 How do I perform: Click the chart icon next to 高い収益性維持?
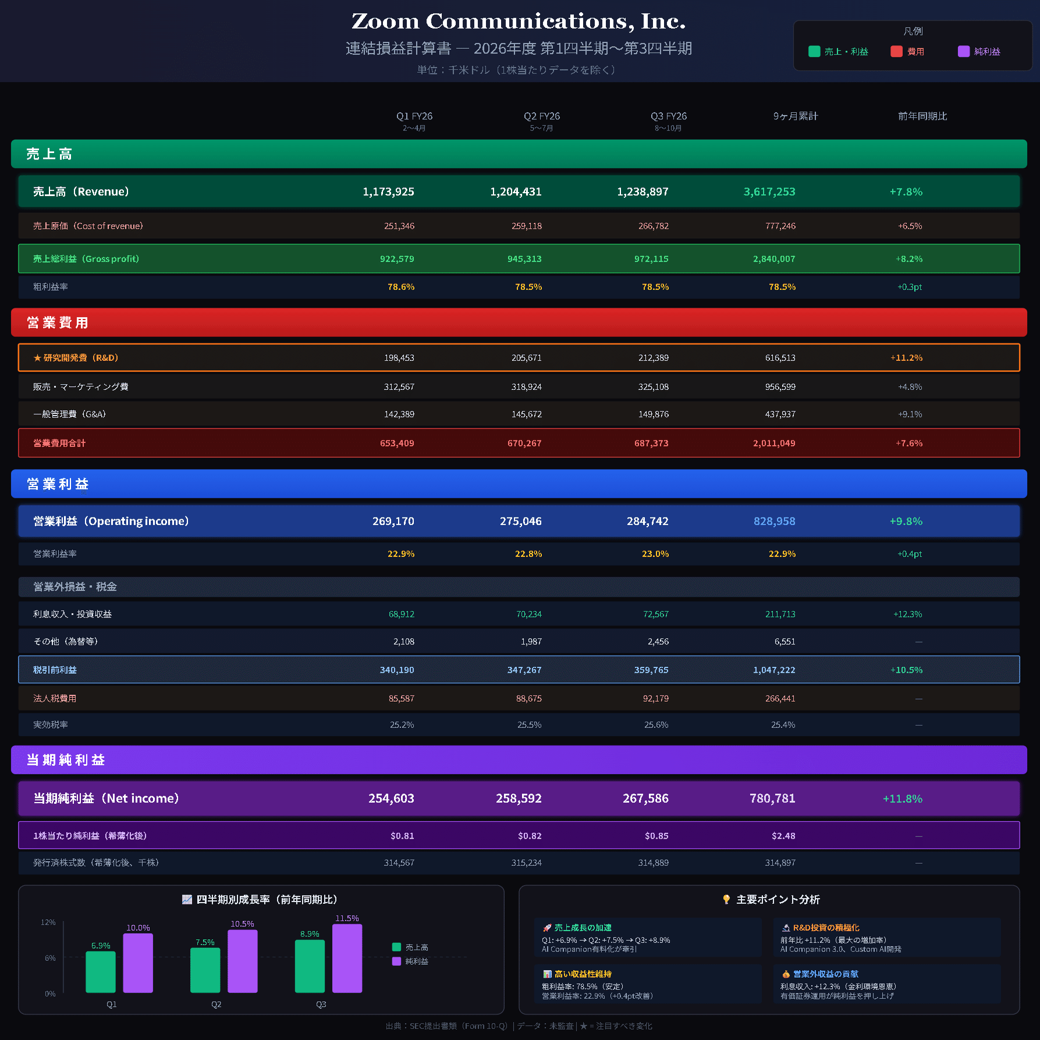coord(546,974)
